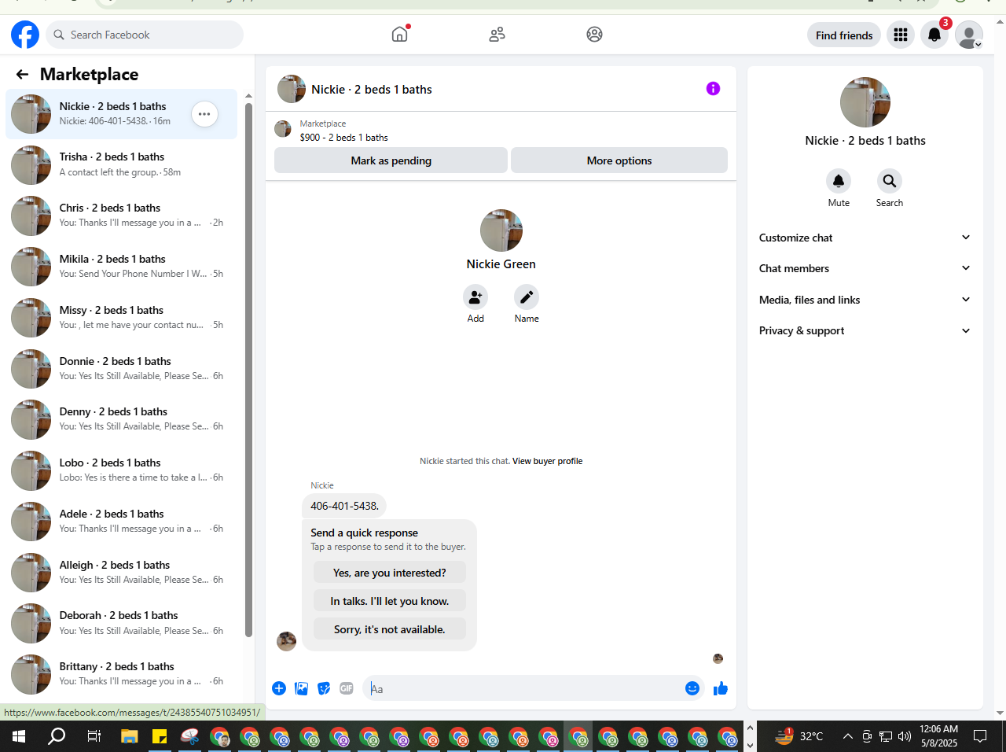Viewport: 1006px width, 752px height.
Task: Open the account profile avatar menu
Action: coord(969,35)
